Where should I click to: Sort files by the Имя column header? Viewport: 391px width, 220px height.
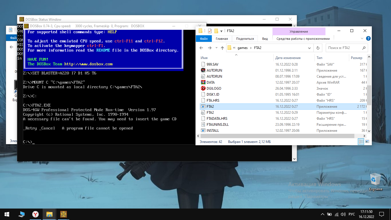coord(204,58)
